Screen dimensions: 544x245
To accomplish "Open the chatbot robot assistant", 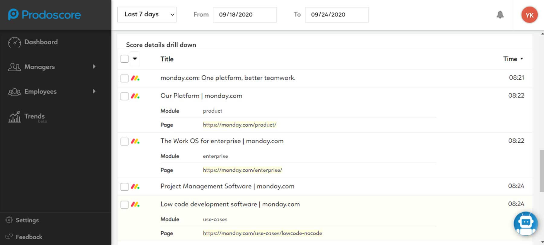I will coord(526,224).
